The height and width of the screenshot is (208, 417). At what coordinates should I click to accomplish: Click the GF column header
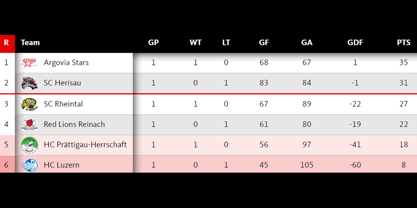(264, 43)
